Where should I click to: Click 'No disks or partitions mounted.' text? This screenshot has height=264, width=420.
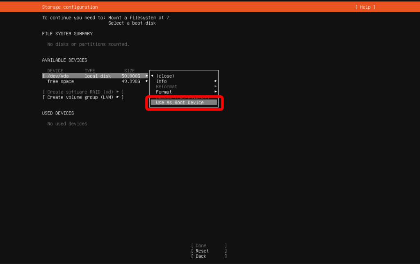[88, 44]
